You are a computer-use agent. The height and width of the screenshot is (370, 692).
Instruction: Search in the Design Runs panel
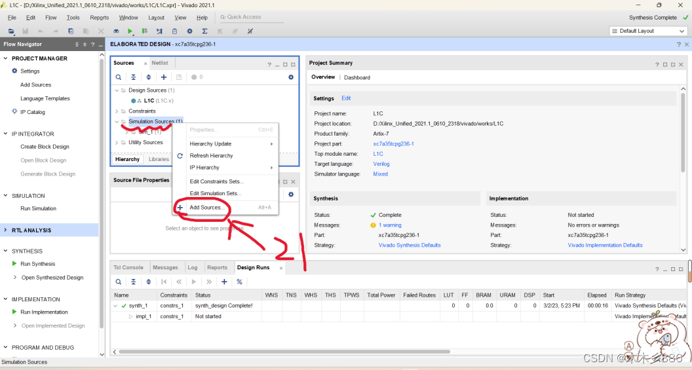pos(118,282)
